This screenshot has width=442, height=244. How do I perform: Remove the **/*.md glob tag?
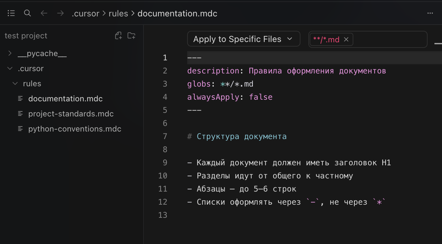(x=346, y=39)
